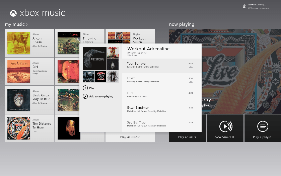The height and width of the screenshot is (176, 281).
Task: Click Reload by Metallica subtitle
Action: [137, 96]
